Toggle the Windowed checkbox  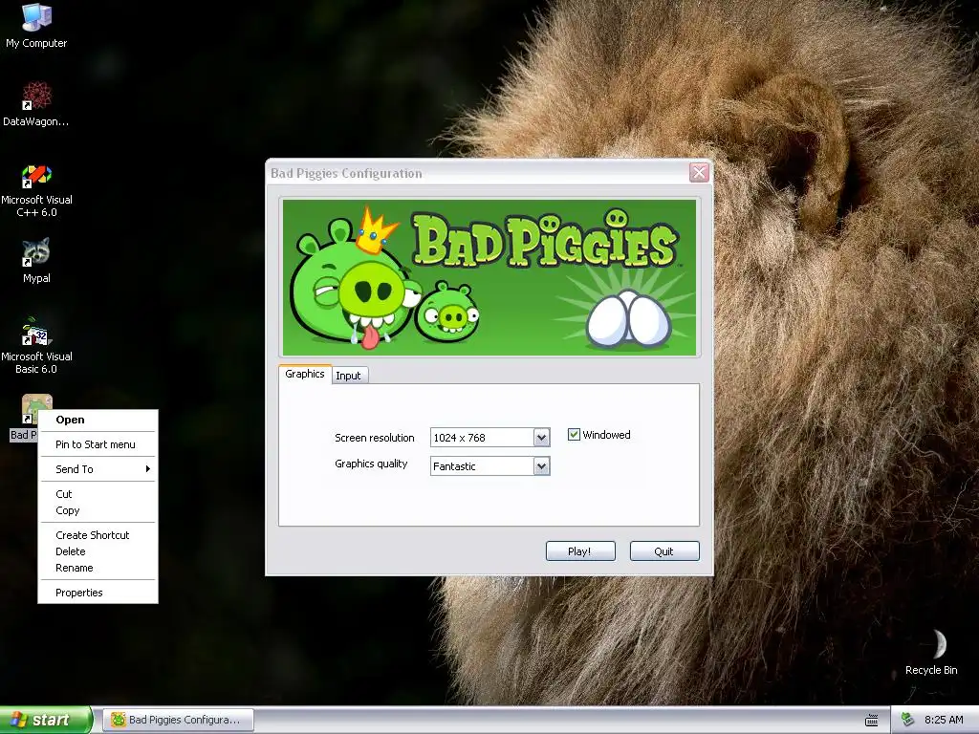coord(574,435)
